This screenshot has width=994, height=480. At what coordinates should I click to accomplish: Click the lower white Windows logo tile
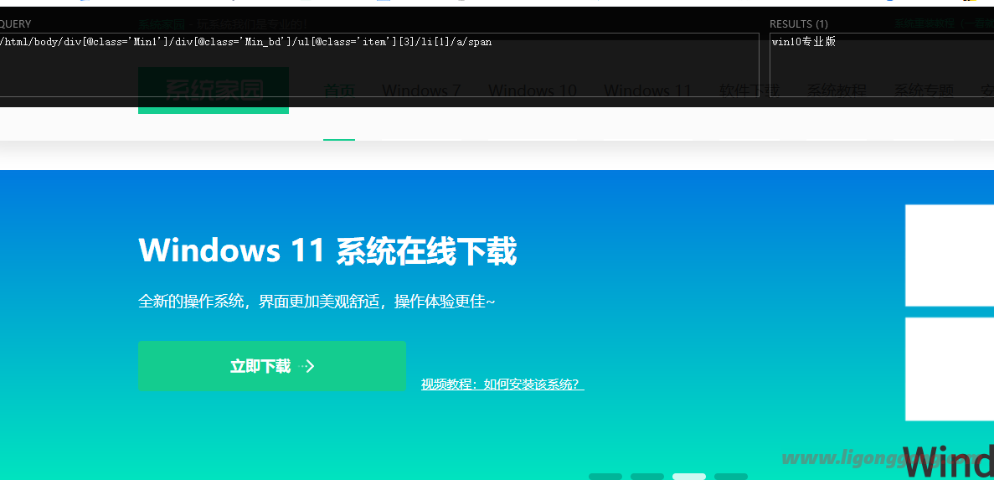point(949,369)
